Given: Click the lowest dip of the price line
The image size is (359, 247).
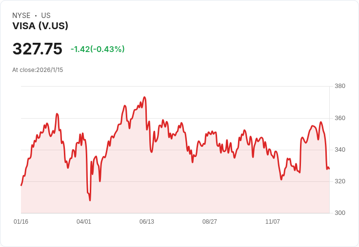Looking at the screenshot, I should [90, 200].
